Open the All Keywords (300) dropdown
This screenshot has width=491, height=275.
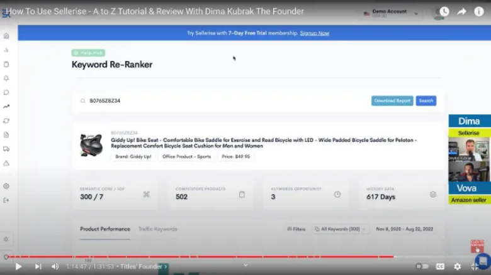(341, 229)
